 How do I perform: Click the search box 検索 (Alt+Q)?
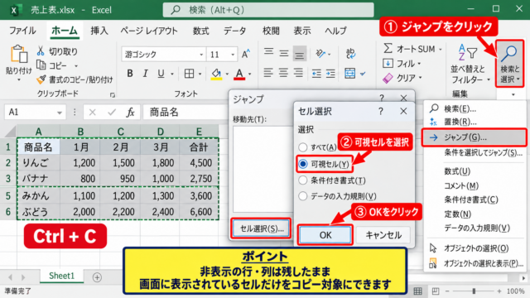[x=268, y=10]
